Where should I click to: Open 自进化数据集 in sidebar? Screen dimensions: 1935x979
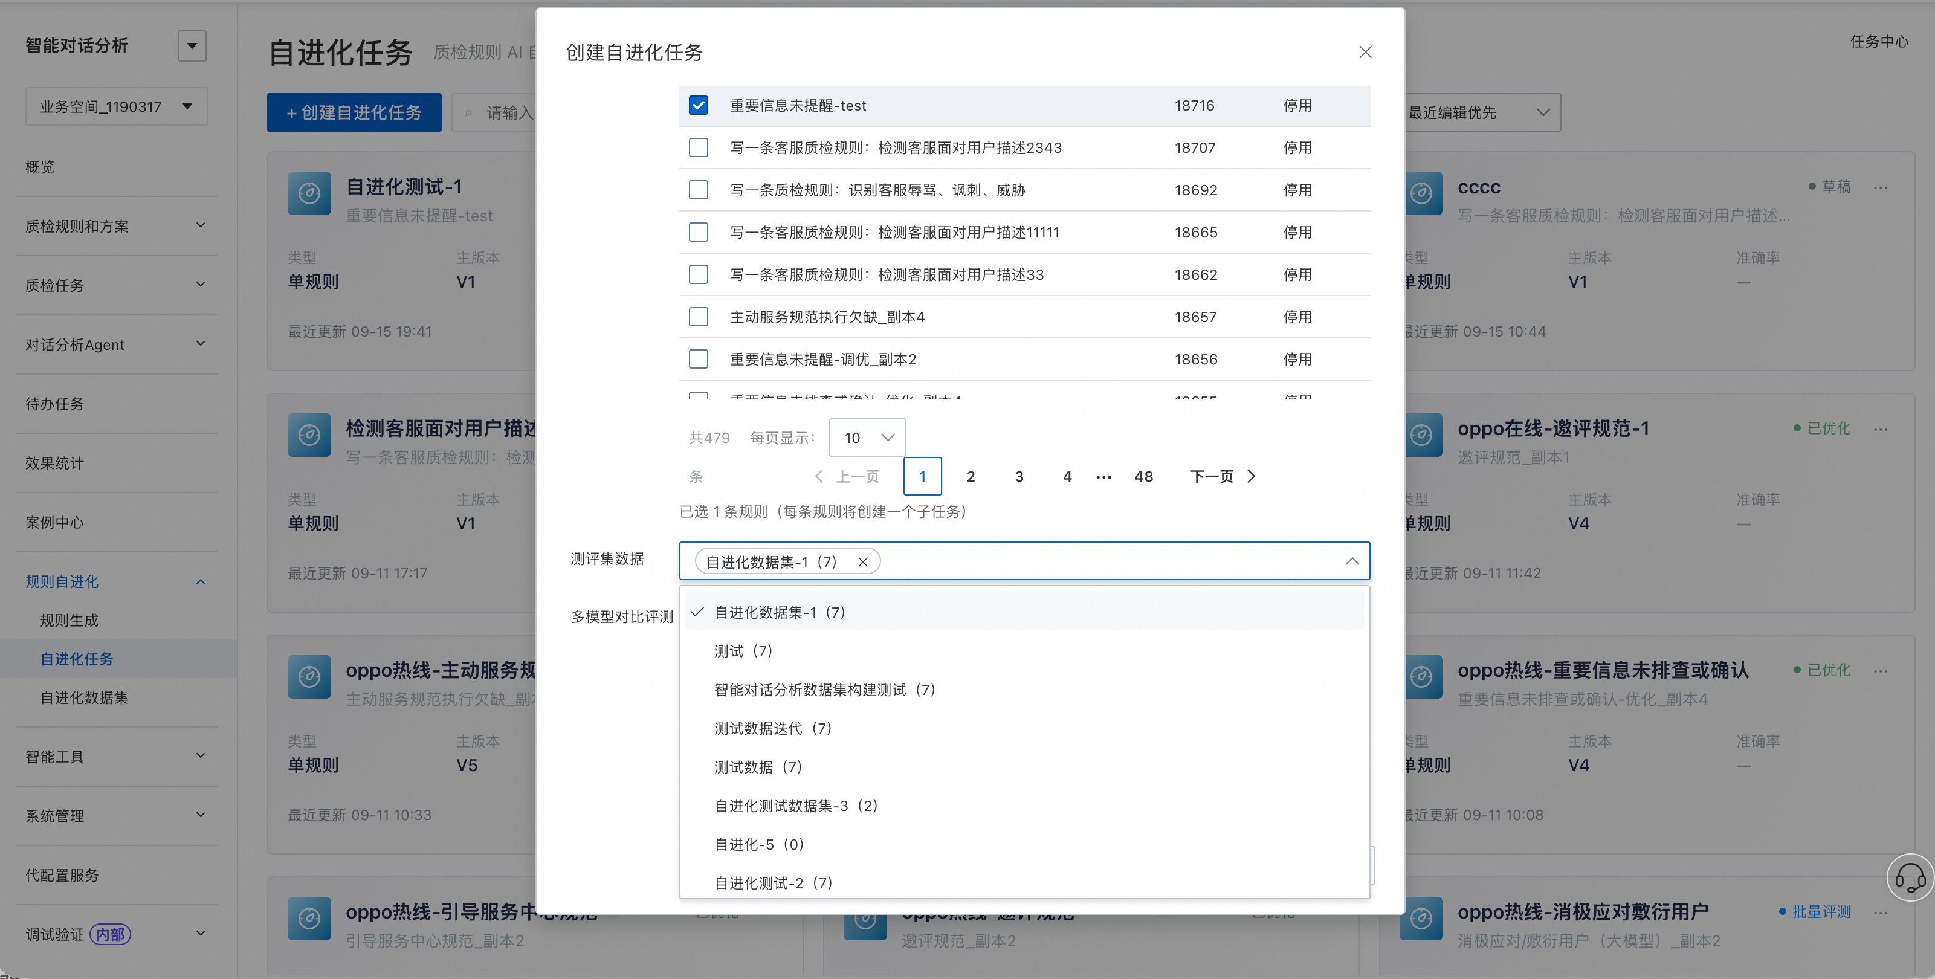coord(84,697)
